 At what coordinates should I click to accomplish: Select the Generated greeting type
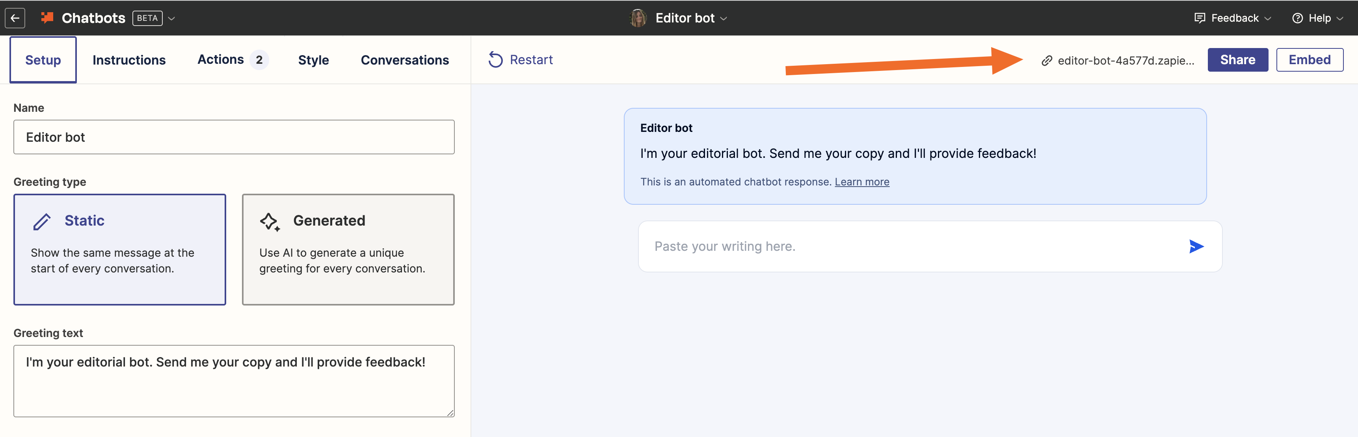[348, 250]
